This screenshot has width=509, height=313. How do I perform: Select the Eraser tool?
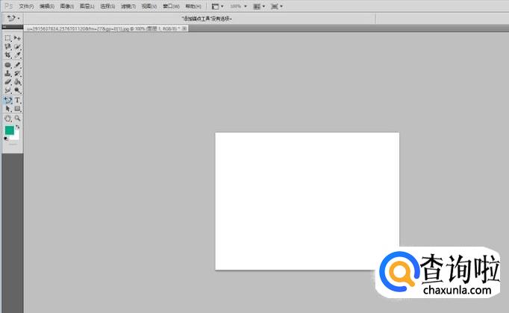tap(7, 82)
